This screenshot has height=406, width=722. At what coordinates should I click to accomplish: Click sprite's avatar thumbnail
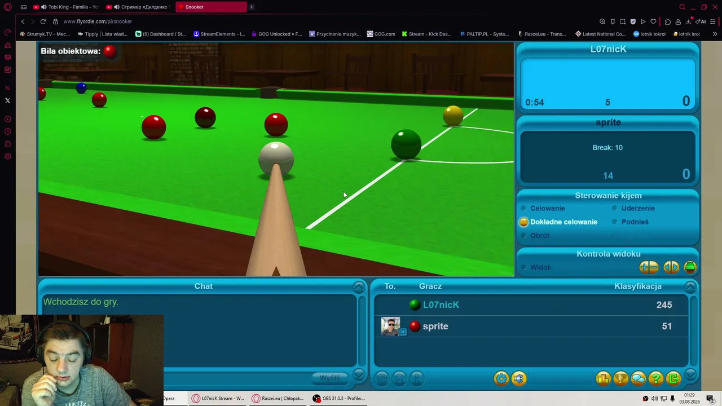[390, 326]
